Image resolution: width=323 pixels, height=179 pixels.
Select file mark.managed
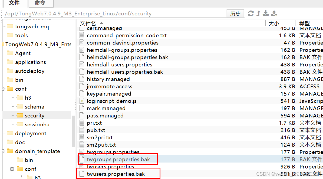point(106,108)
